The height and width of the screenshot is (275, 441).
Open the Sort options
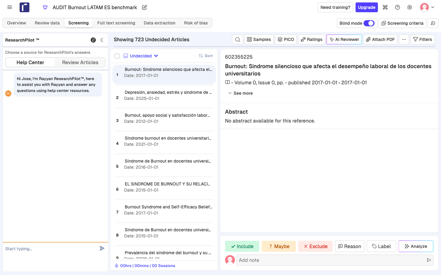206,56
